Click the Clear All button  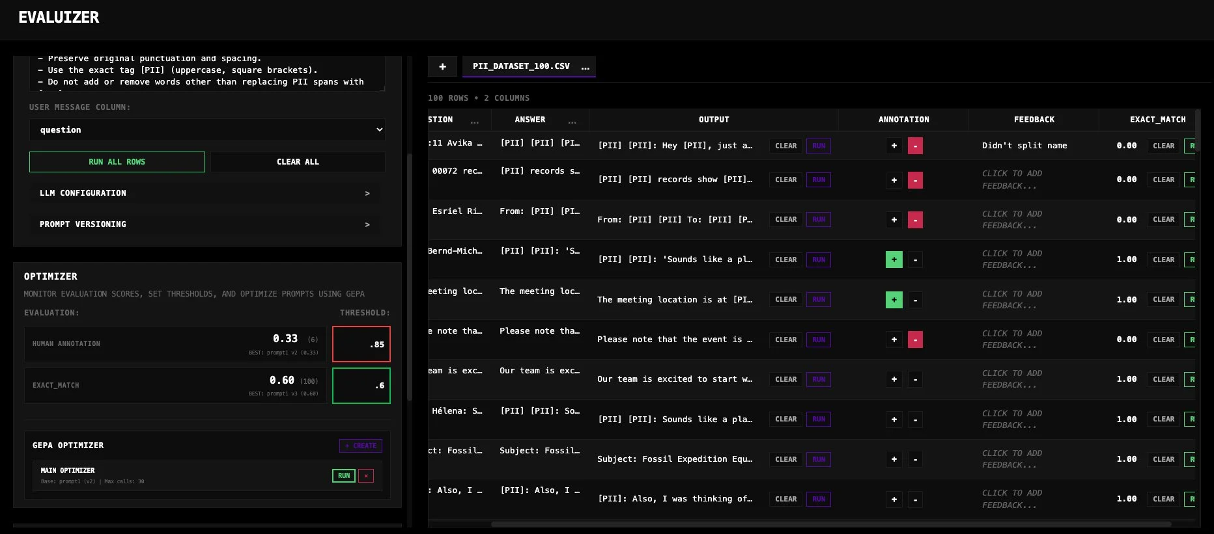click(x=298, y=162)
